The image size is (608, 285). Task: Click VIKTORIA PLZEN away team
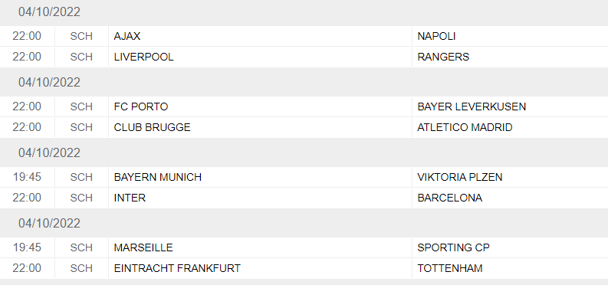point(460,177)
